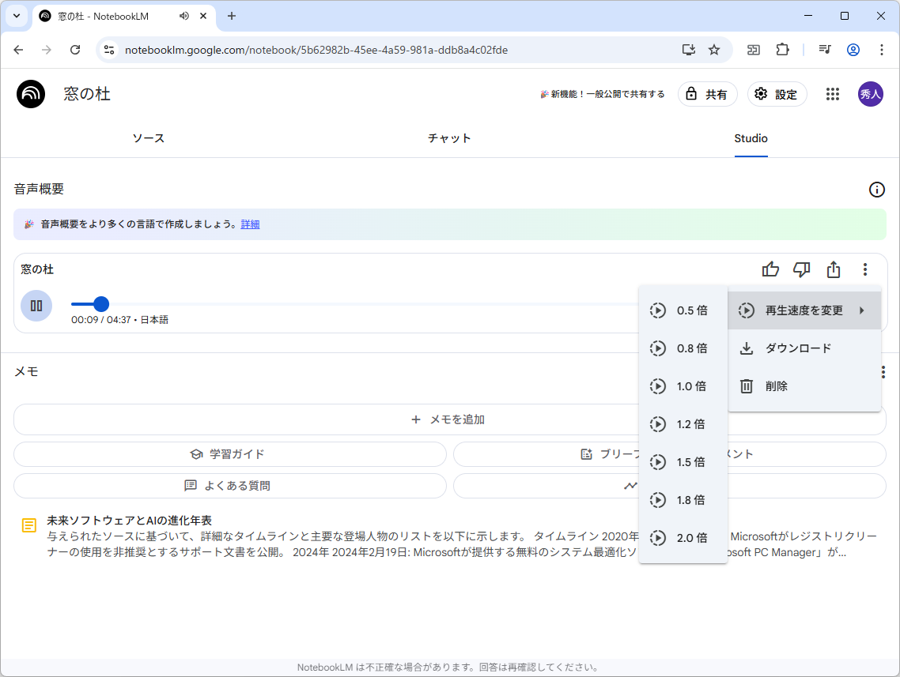Give a thumbs down to the audio overview
The width and height of the screenshot is (900, 677).
click(x=802, y=269)
